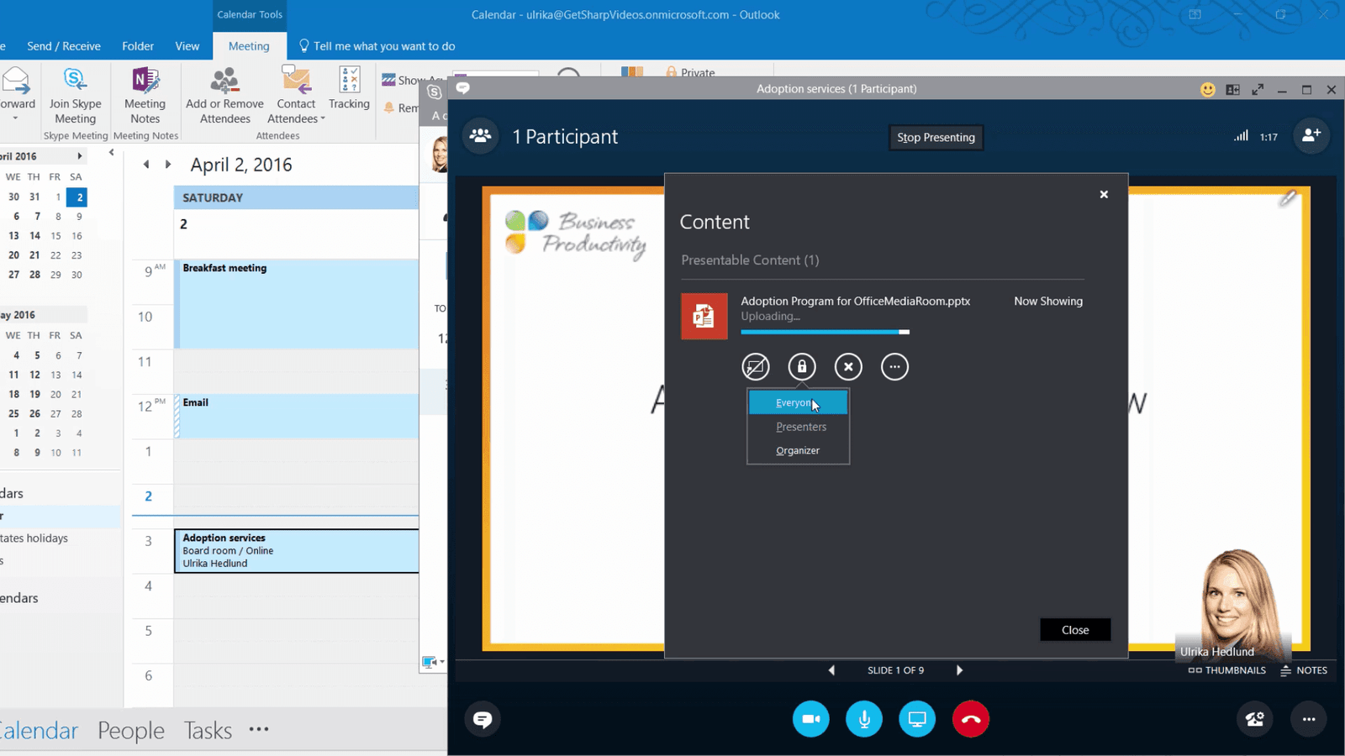Select Presenters from the permissions menu

pyautogui.click(x=800, y=427)
